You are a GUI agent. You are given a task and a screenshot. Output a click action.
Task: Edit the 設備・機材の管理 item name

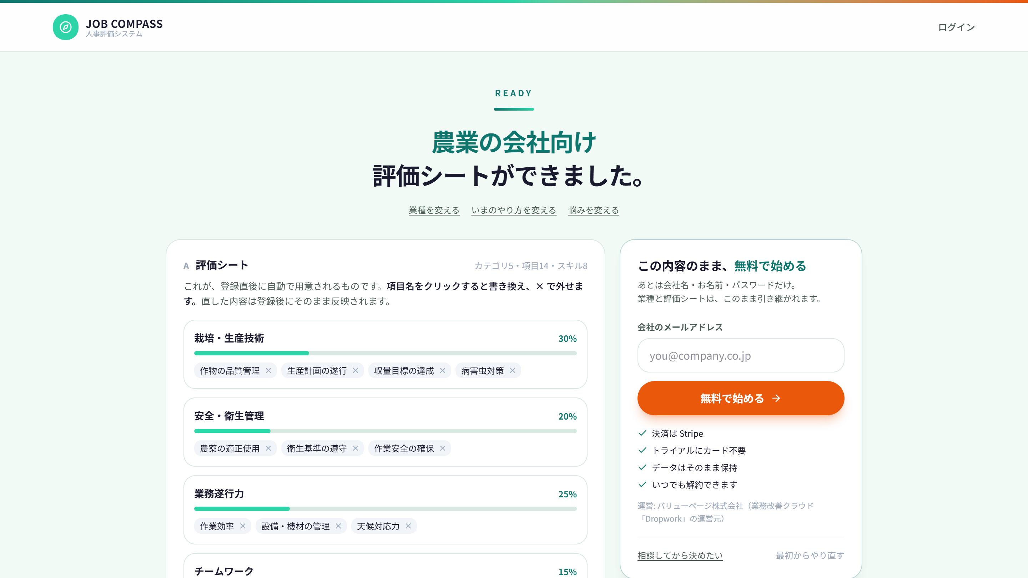pyautogui.click(x=296, y=526)
